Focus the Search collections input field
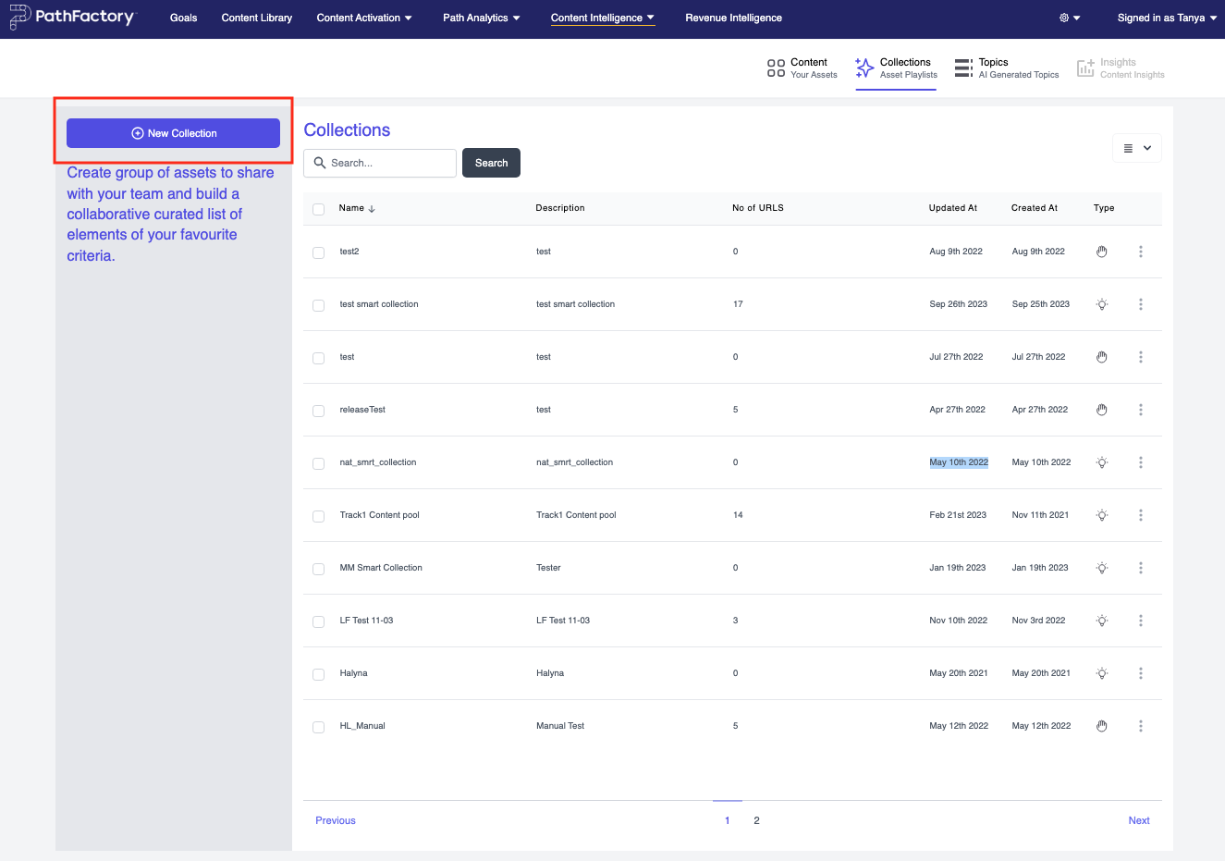The height and width of the screenshot is (861, 1225). click(380, 163)
